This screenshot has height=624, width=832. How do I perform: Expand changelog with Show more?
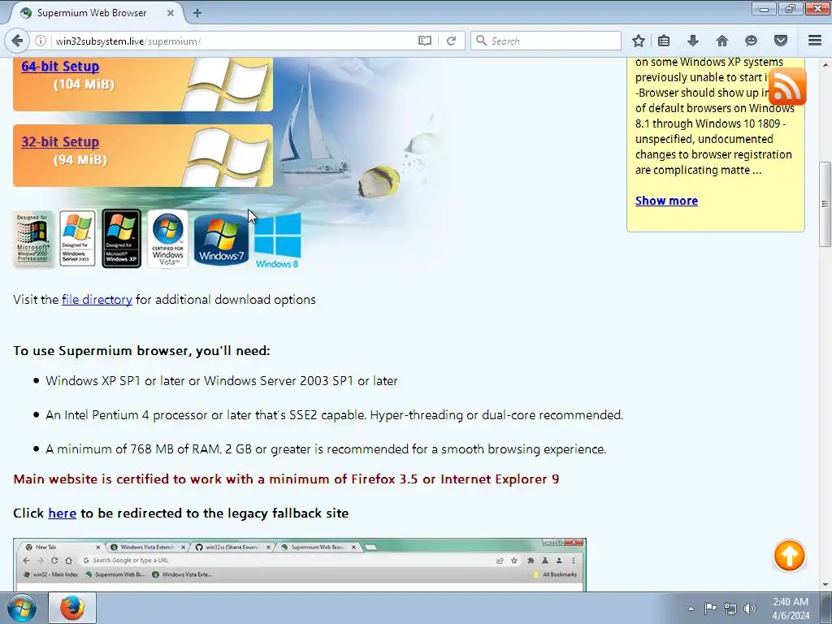pyautogui.click(x=666, y=201)
